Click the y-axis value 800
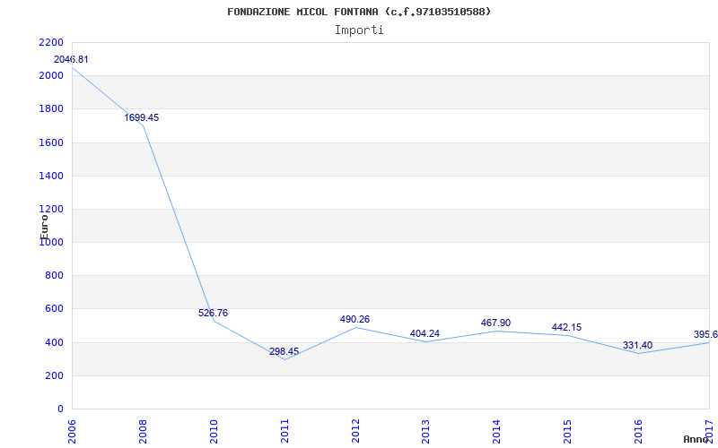This screenshot has width=718, height=448. coord(54,276)
